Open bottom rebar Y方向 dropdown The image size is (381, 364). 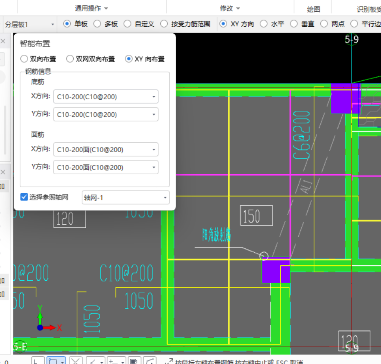106,114
